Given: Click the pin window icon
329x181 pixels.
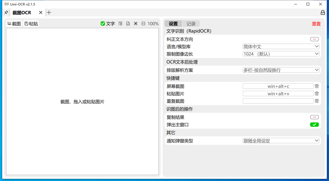Looking at the screenshot, I should (x=6, y=13).
